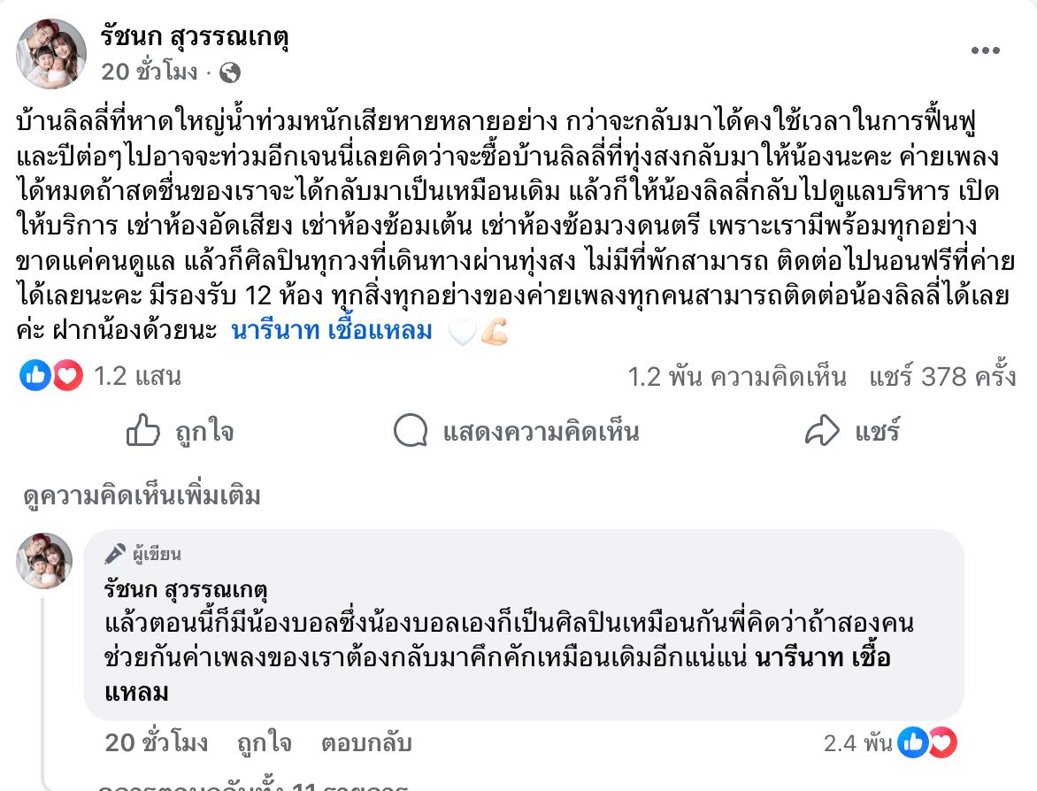This screenshot has height=791, width=1037.
Task: Open post author's profile picture
Action: [51, 54]
